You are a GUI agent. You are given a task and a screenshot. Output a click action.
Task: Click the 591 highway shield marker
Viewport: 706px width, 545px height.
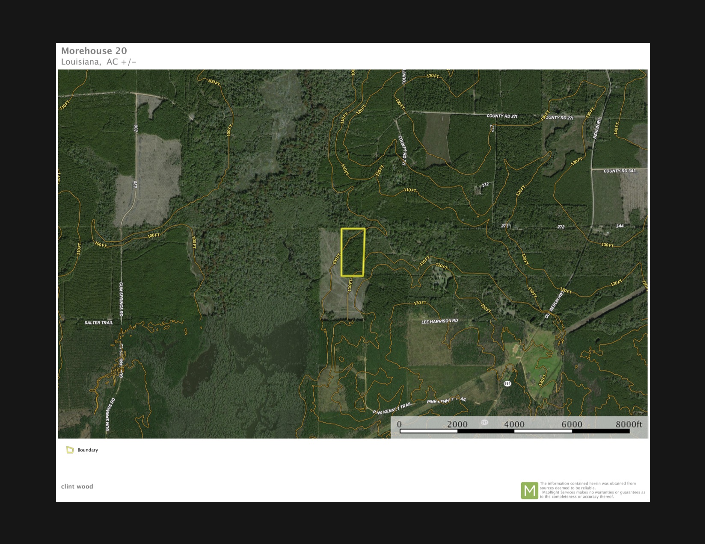[x=507, y=384]
